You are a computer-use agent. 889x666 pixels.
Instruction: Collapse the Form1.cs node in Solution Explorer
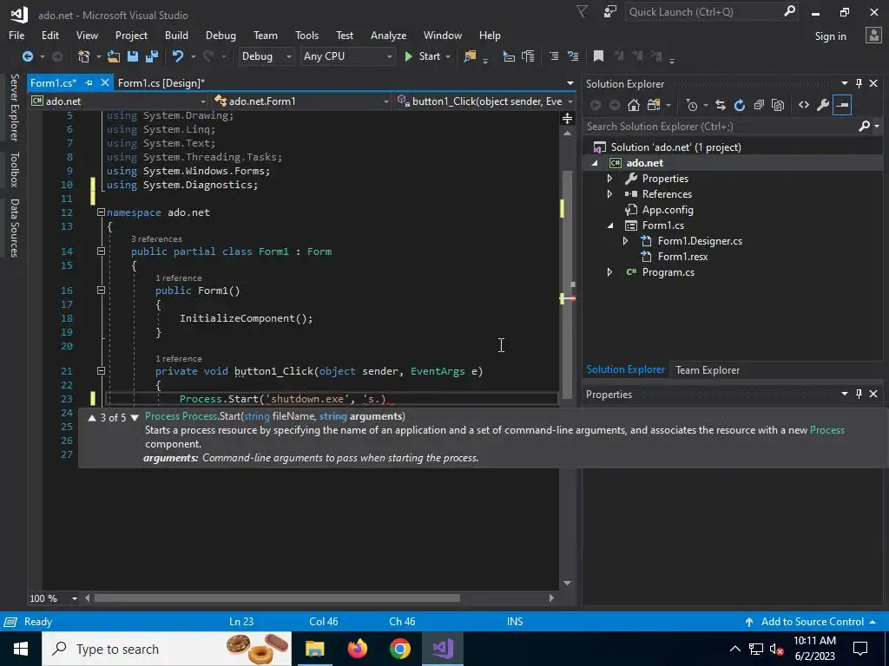click(x=610, y=225)
